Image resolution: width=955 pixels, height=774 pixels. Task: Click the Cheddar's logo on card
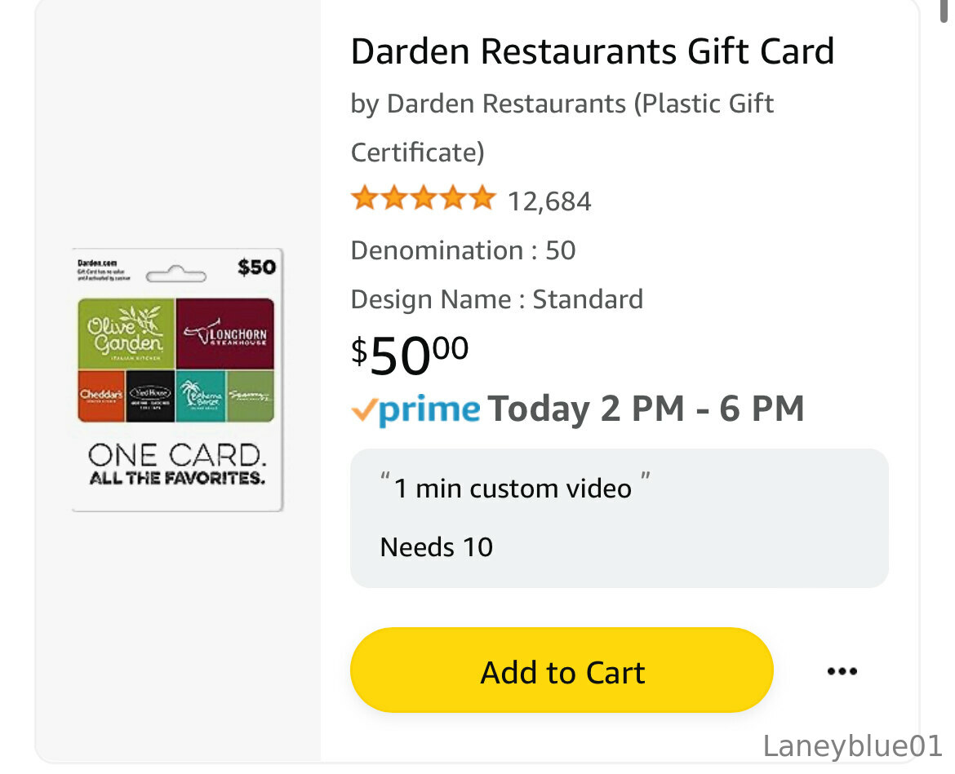101,396
